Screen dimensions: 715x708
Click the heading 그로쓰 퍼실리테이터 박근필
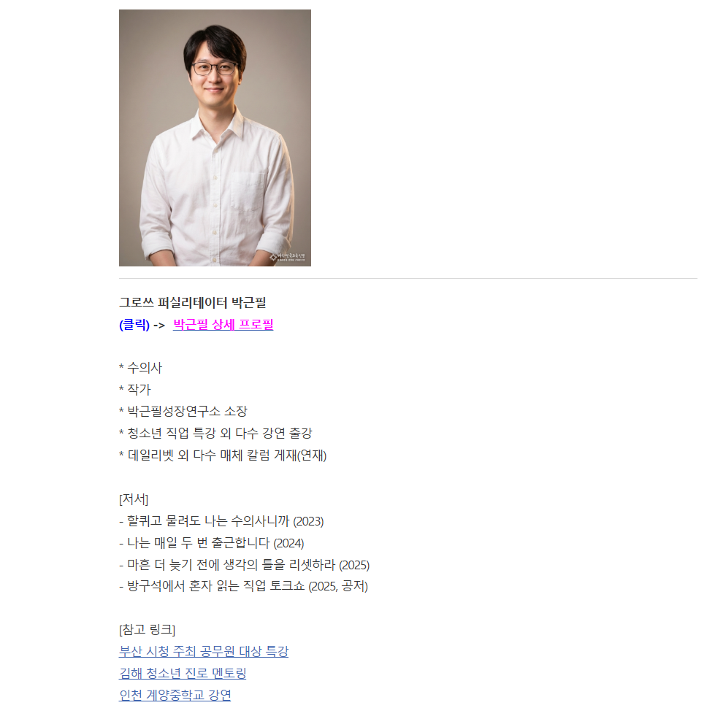(x=192, y=302)
